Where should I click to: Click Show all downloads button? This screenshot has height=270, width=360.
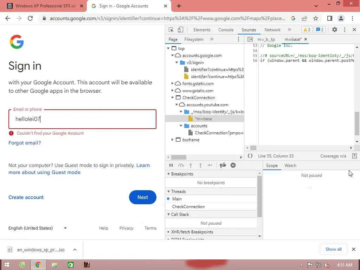tap(333, 249)
